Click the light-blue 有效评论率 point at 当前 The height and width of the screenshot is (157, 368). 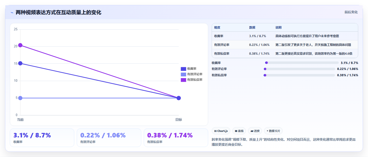(20, 98)
